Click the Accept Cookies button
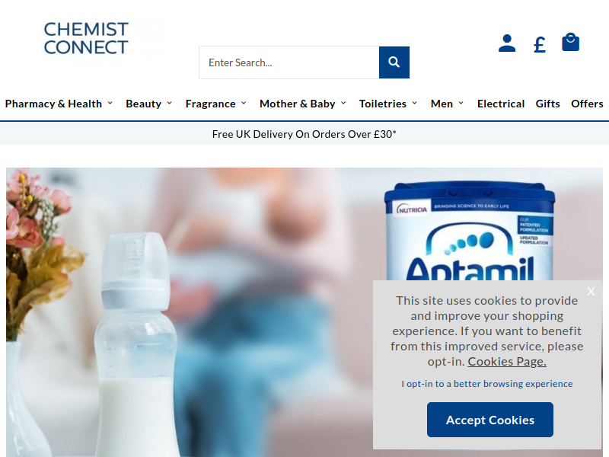The image size is (609, 457). click(490, 420)
